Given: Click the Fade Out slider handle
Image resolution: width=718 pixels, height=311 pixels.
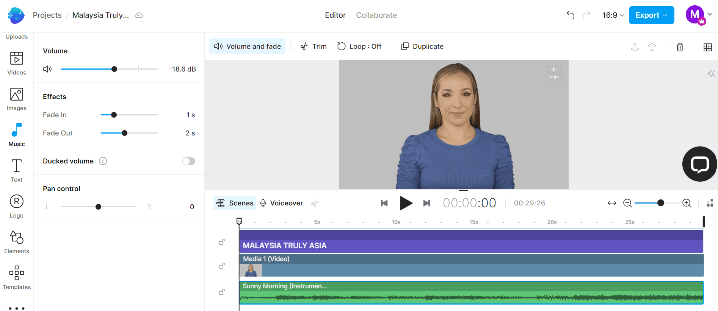Looking at the screenshot, I should (x=124, y=133).
